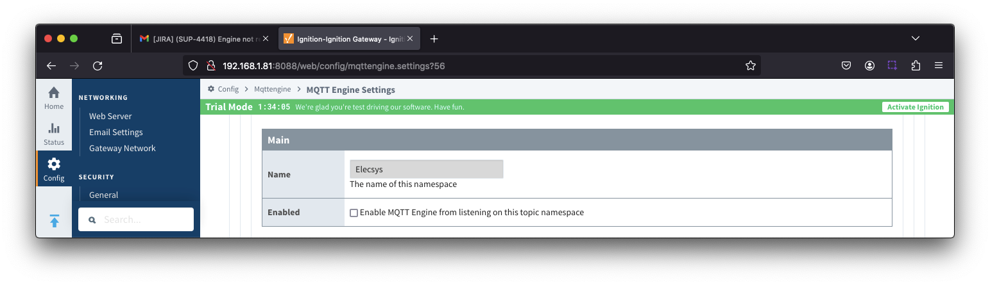Enable MQTT Engine listening checkbox
The image size is (990, 285).
pos(354,213)
